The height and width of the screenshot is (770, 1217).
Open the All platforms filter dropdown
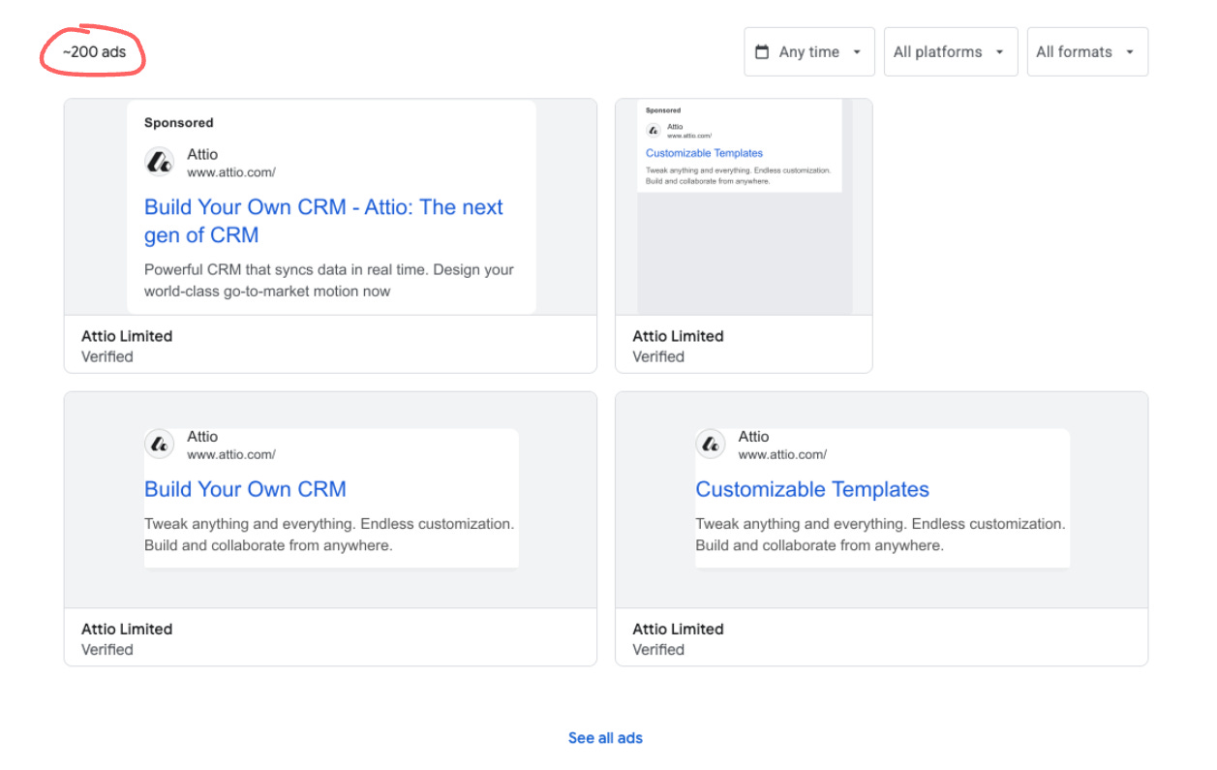tap(950, 51)
